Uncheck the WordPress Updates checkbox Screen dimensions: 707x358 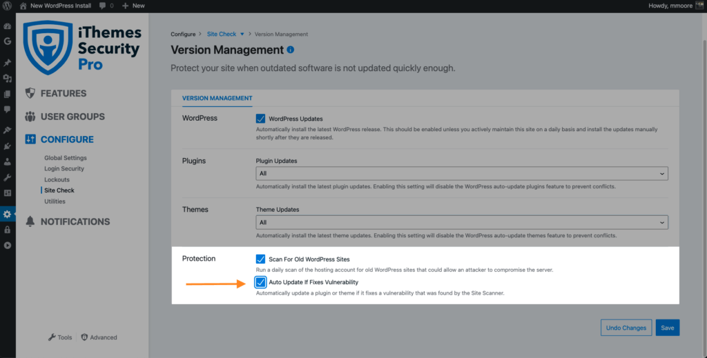[x=261, y=119]
